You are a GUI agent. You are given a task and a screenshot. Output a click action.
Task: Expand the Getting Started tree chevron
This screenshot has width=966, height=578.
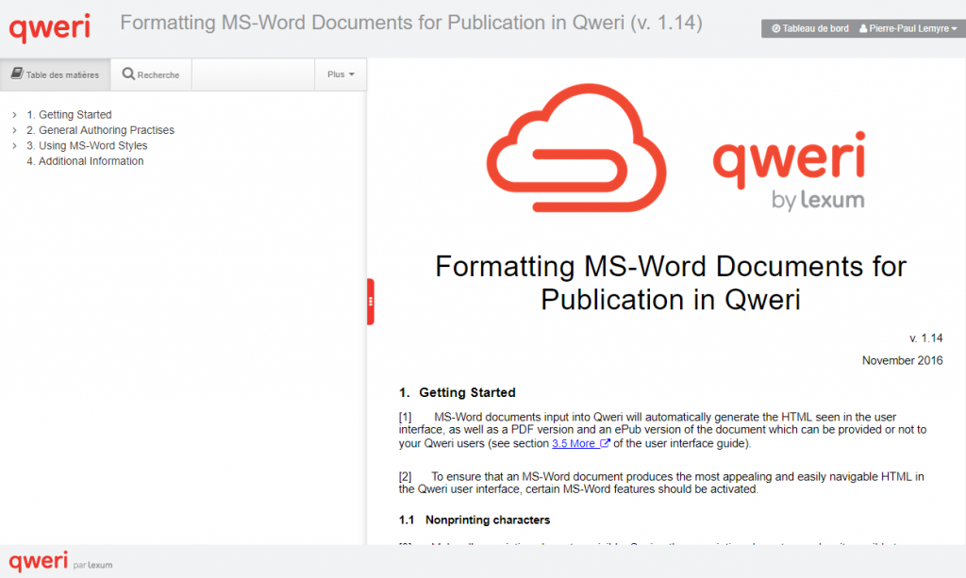(14, 115)
